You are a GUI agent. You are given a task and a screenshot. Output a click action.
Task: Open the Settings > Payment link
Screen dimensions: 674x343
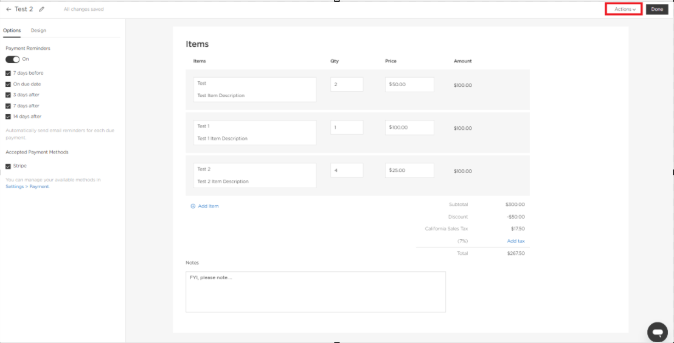(27, 187)
